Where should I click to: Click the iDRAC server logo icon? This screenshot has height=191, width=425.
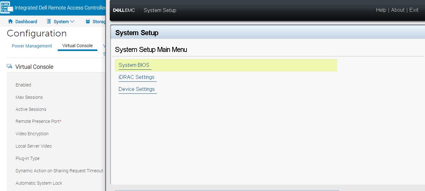[x=7, y=8]
